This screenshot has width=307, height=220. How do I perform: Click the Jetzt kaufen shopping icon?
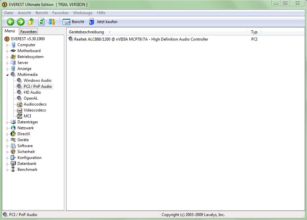91,22
